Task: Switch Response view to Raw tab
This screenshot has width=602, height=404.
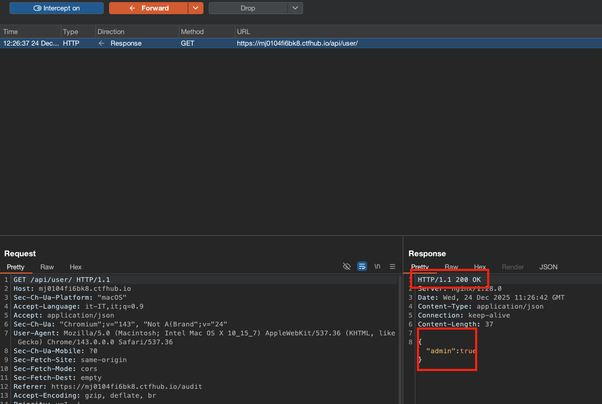Action: (451, 267)
